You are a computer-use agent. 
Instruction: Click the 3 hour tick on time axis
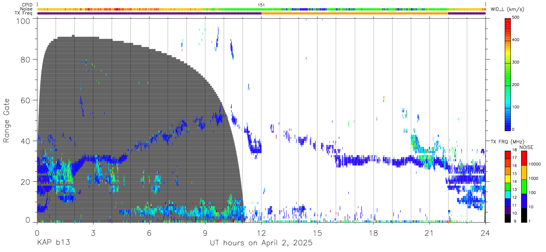[93, 233]
